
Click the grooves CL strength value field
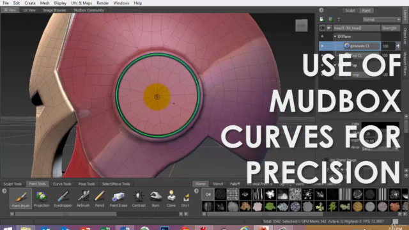coord(388,46)
